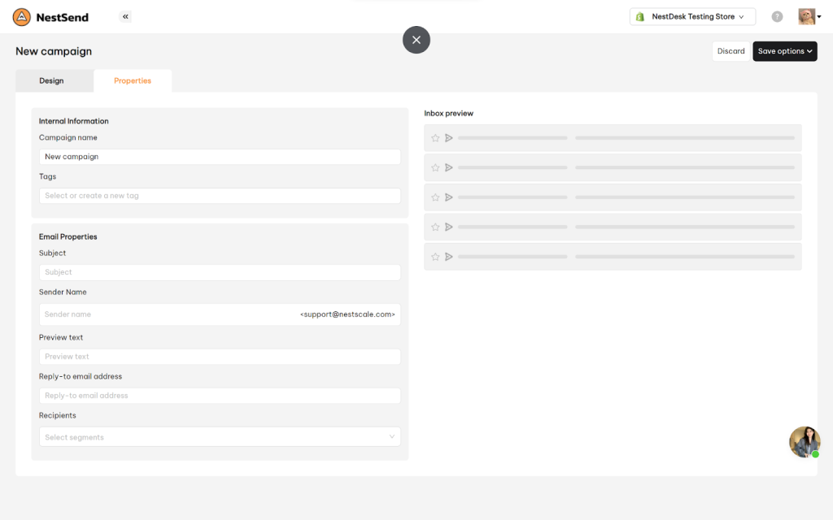Click the "Tags" field label
The width and height of the screenshot is (833, 520).
[47, 176]
